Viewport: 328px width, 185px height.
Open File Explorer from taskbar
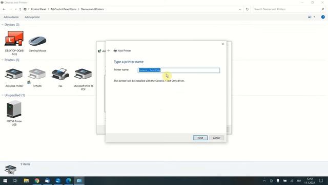(26, 180)
